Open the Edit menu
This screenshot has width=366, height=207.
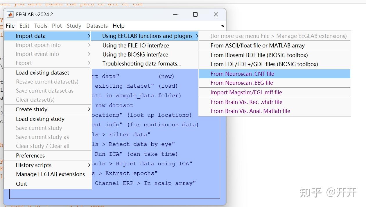[x=24, y=26]
